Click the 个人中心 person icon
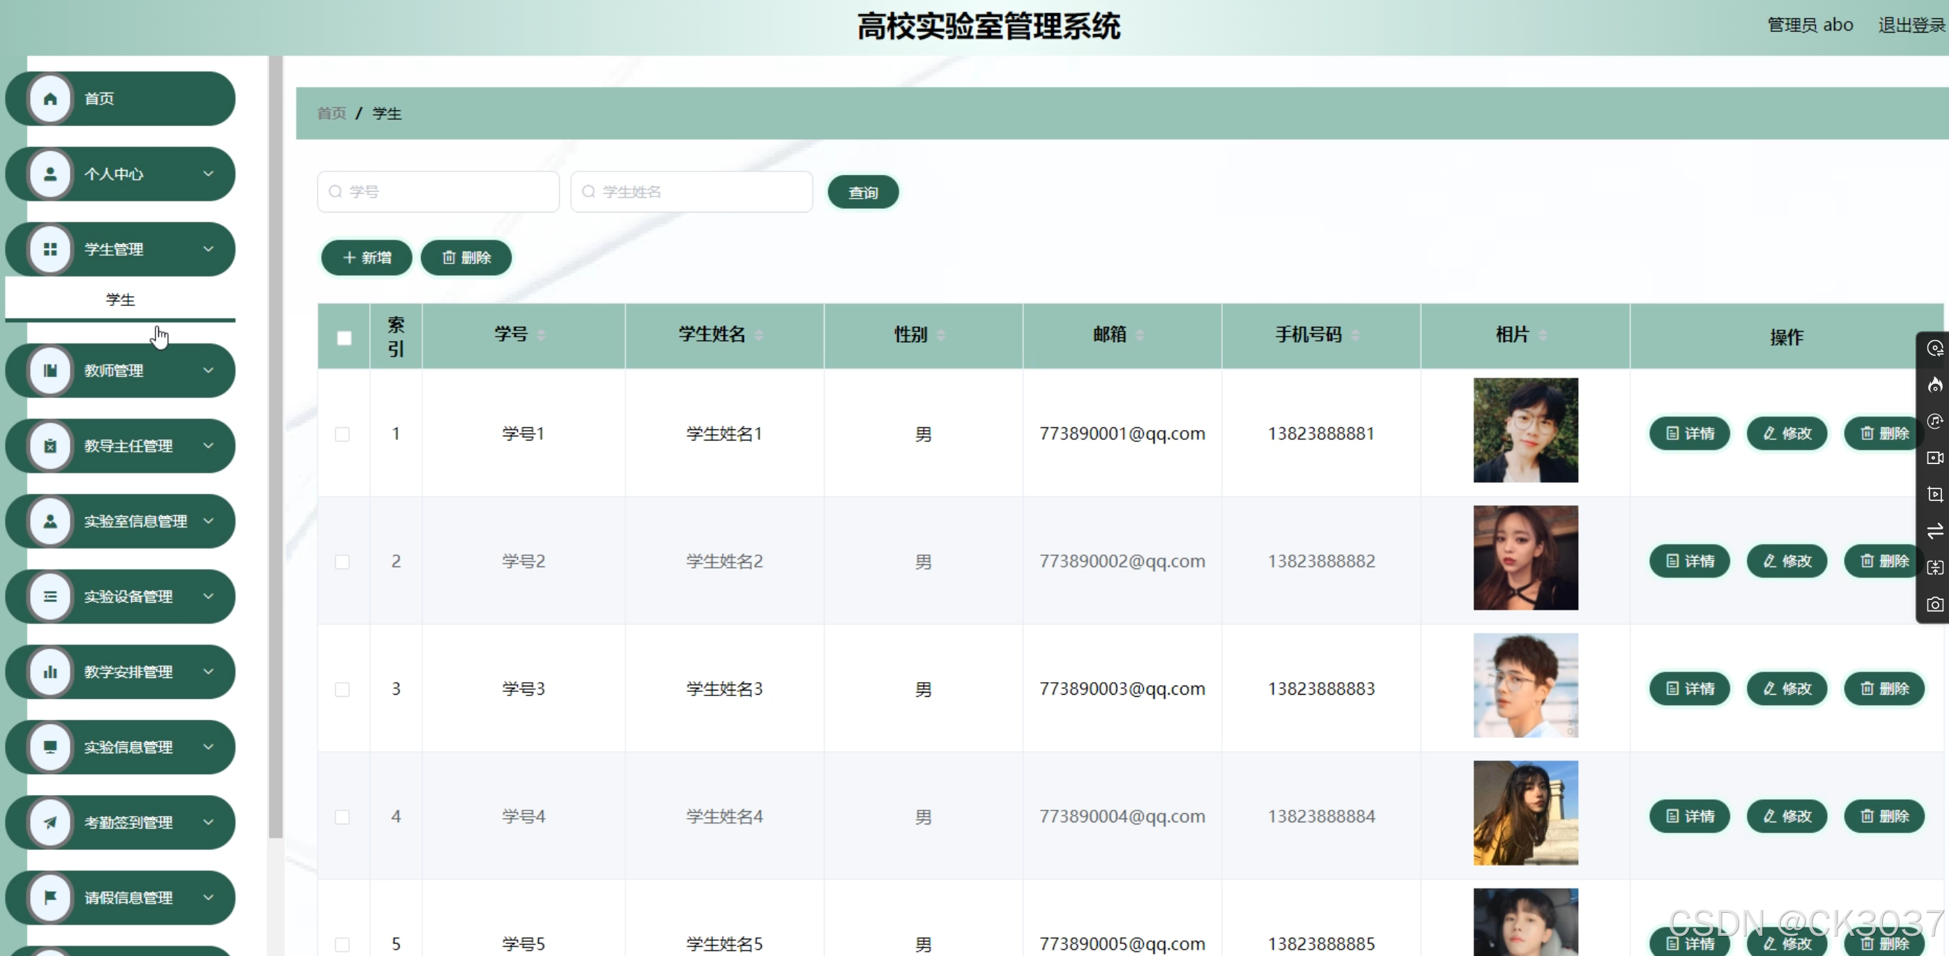The image size is (1949, 956). [50, 174]
